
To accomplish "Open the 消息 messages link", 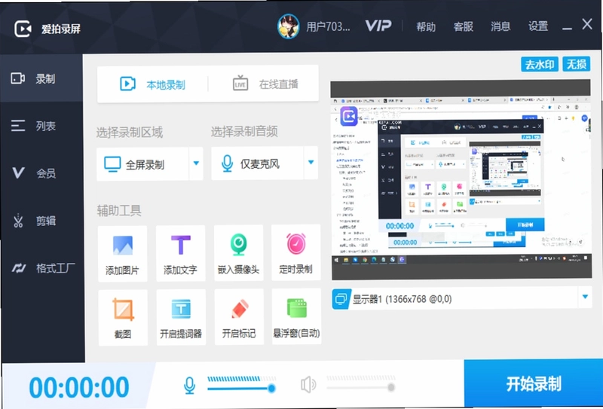I will (x=500, y=26).
